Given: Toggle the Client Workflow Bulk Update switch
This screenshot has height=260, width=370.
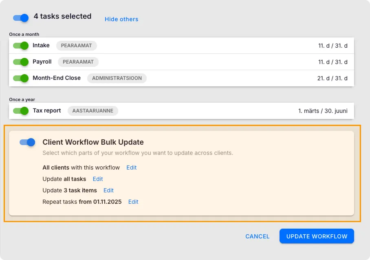Looking at the screenshot, I should 27,142.
